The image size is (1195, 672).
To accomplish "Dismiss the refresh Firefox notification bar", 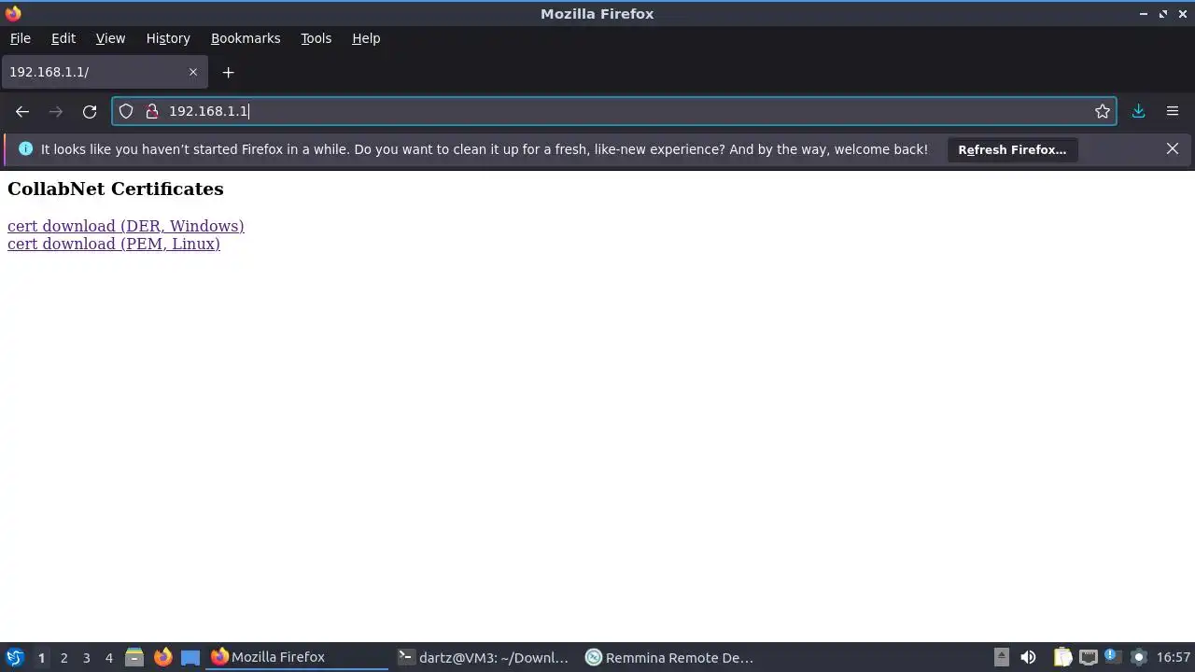I will click(1173, 148).
